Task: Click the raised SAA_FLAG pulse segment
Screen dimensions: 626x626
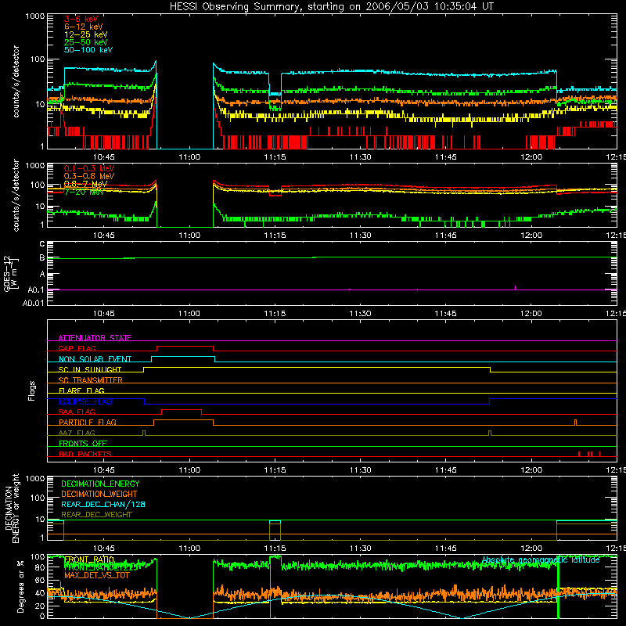Action: coord(182,410)
